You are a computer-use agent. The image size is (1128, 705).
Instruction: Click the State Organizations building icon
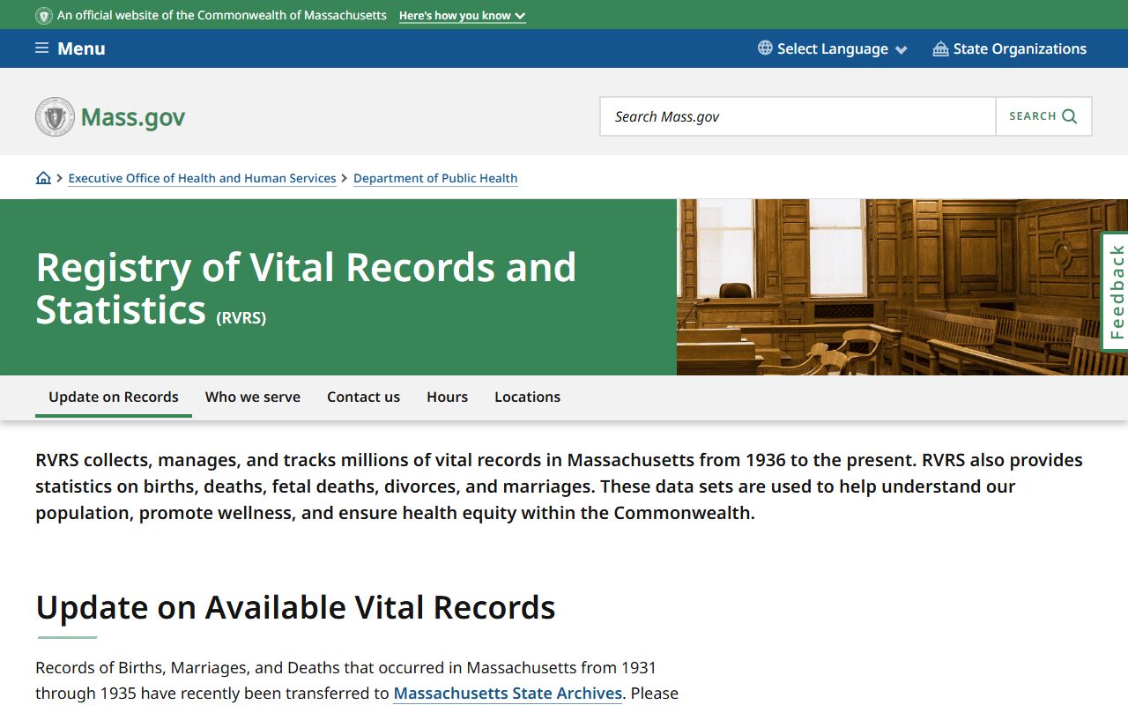(940, 48)
